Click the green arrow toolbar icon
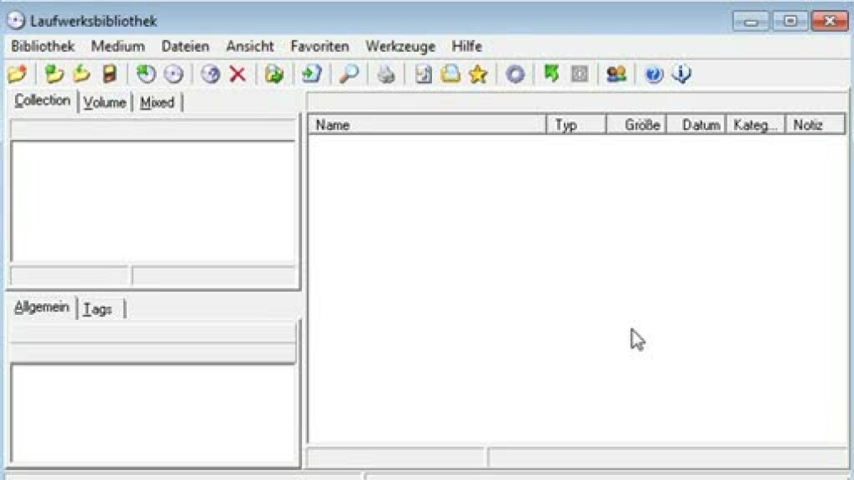The height and width of the screenshot is (480, 854). tap(551, 75)
